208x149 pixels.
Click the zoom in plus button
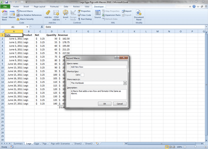point(206,147)
